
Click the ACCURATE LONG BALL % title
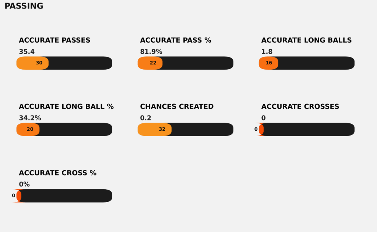pyautogui.click(x=66, y=107)
